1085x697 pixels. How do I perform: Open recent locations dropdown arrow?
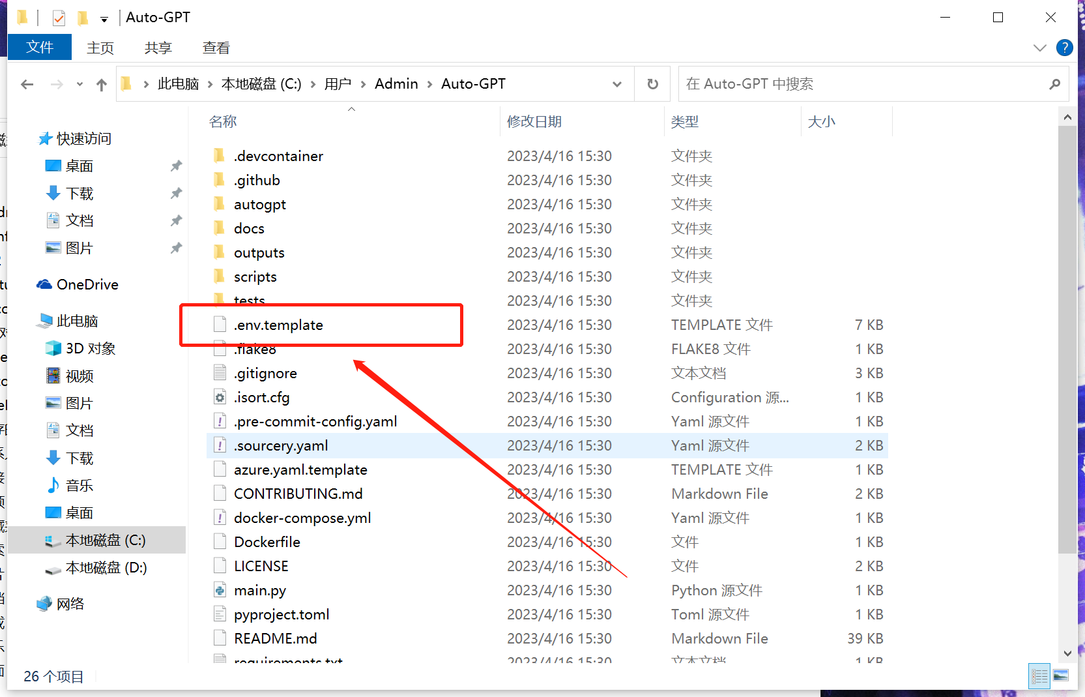pyautogui.click(x=80, y=84)
